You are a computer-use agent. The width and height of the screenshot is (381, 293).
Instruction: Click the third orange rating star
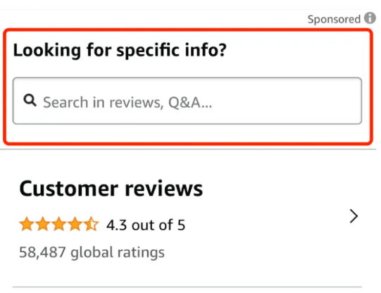(59, 224)
